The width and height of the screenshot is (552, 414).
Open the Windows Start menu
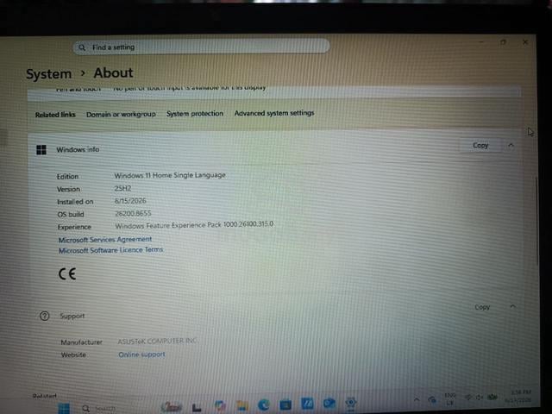(x=64, y=408)
